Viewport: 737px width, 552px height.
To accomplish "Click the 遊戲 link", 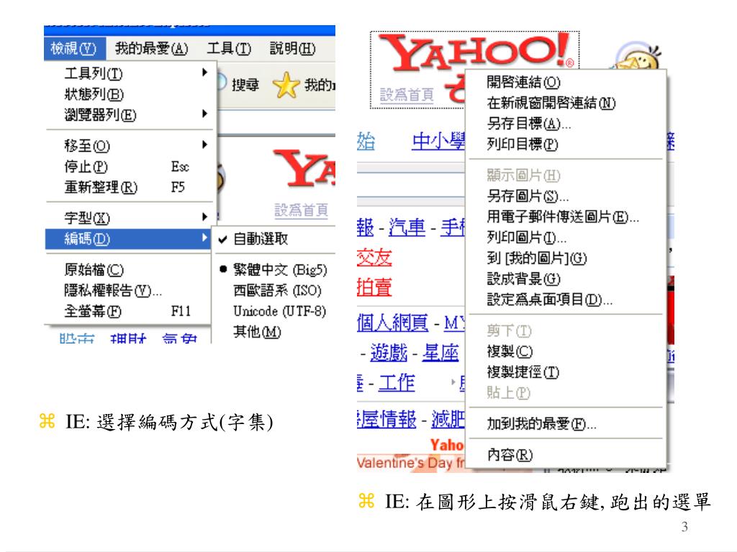I will tap(389, 352).
